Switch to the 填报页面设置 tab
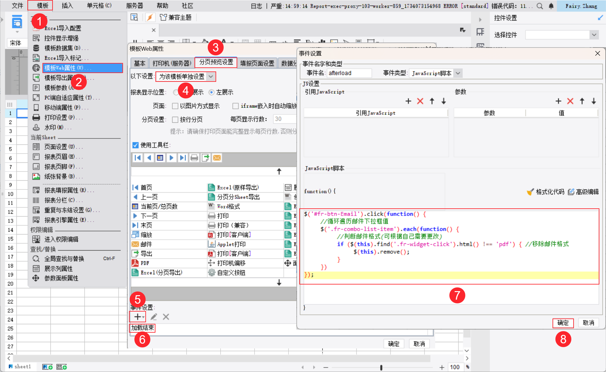The height and width of the screenshot is (372, 606). point(257,63)
